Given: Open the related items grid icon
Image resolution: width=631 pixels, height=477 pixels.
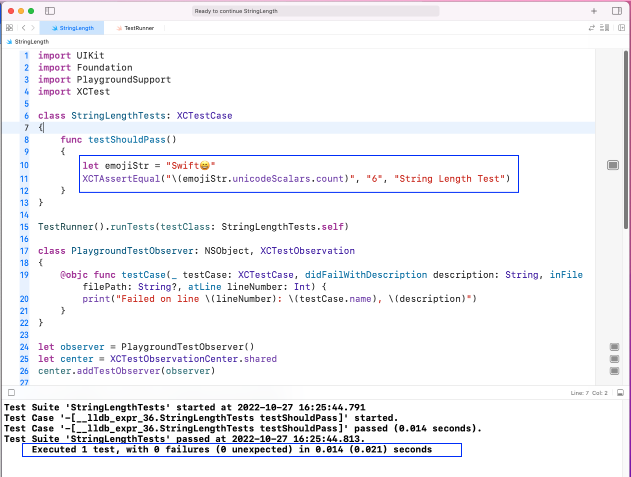Looking at the screenshot, I should tap(9, 28).
